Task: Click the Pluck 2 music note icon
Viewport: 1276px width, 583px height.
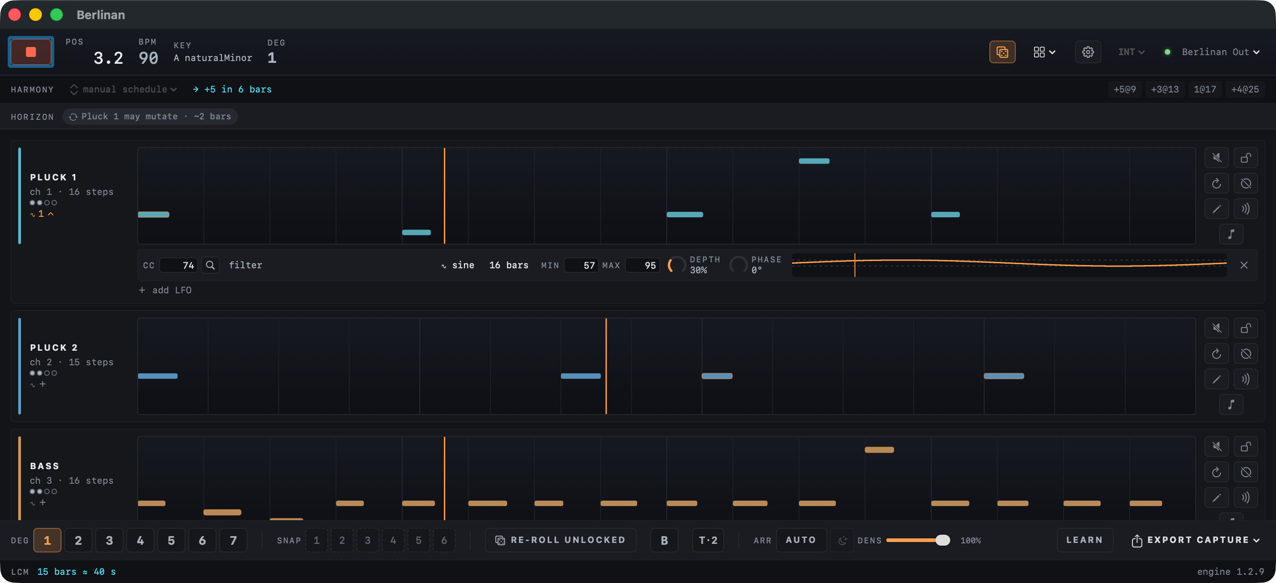Action: tap(1231, 404)
